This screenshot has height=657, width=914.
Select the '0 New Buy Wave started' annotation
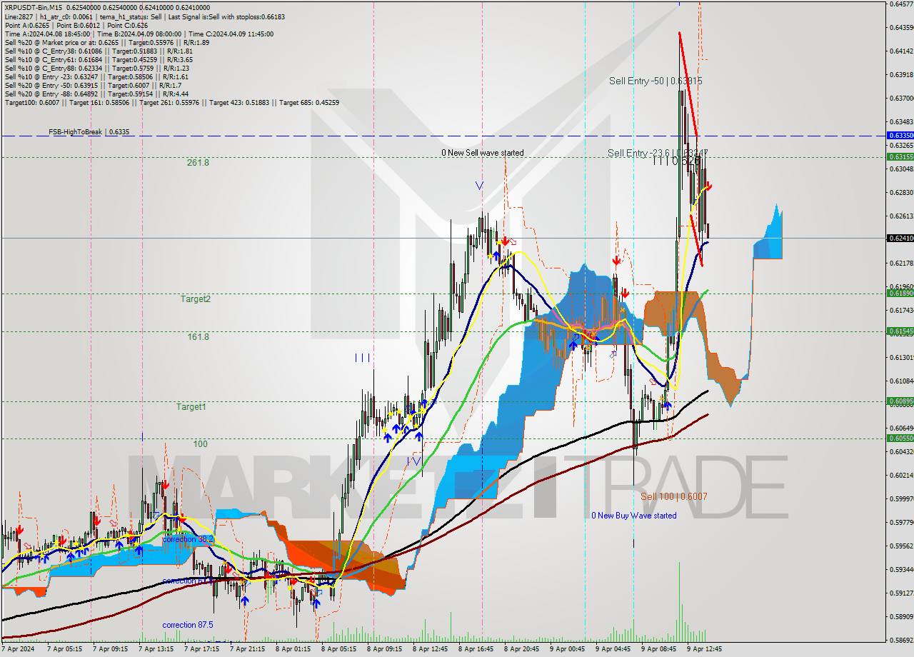[x=633, y=516]
